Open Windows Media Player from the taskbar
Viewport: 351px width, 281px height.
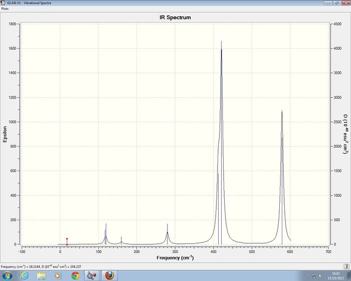point(58,275)
